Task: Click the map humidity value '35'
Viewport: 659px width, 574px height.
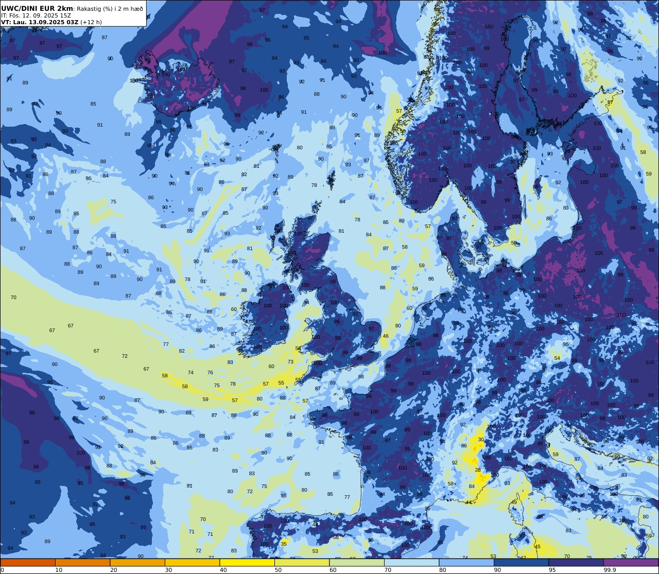Action: [284, 544]
